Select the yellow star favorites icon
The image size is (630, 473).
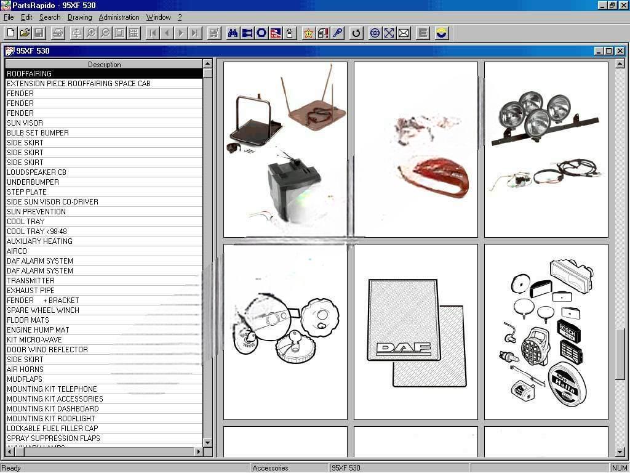click(308, 33)
